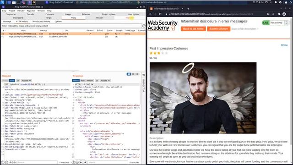Toggle newline display in request panel
This screenshot has width=293, height=165.
(x=18, y=81)
